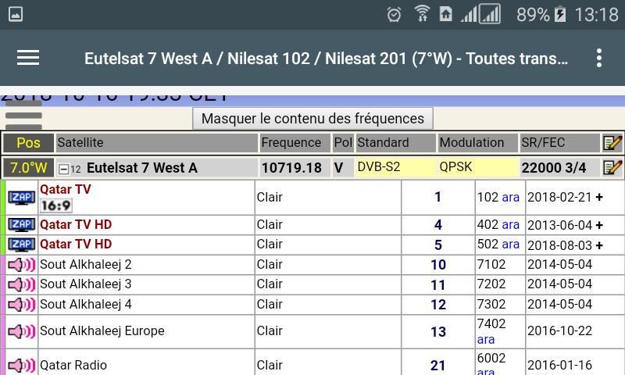
Task: Tap the speaker icon for Sout Alkhaleej 2
Action: coord(21,265)
